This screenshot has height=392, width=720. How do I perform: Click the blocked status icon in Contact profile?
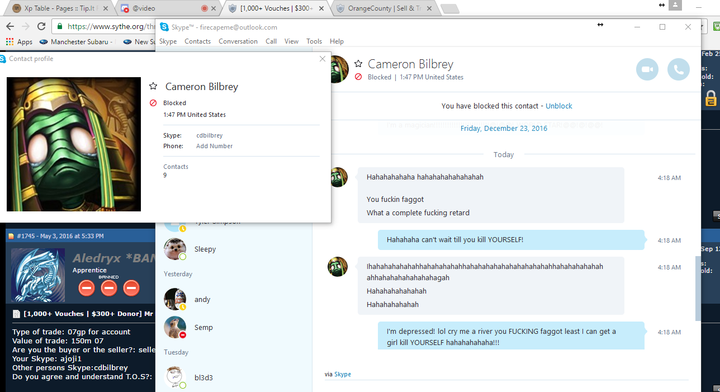coord(153,103)
